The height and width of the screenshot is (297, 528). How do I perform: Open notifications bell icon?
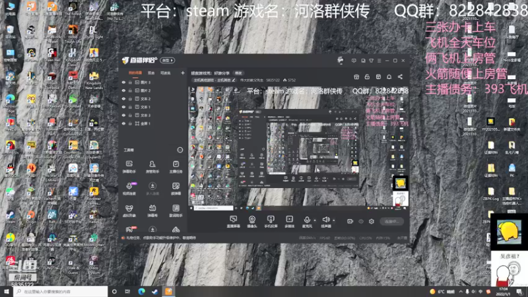[389, 77]
